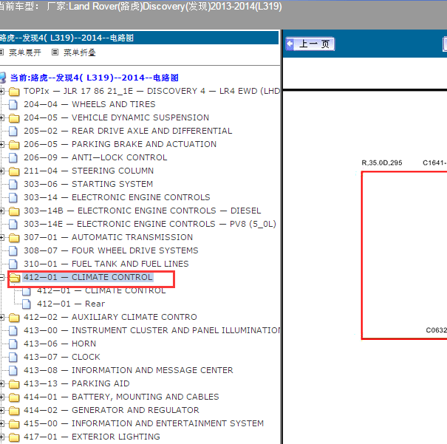Click page icon for 412-01 Rear
This screenshot has height=444, width=447.
(x=26, y=304)
